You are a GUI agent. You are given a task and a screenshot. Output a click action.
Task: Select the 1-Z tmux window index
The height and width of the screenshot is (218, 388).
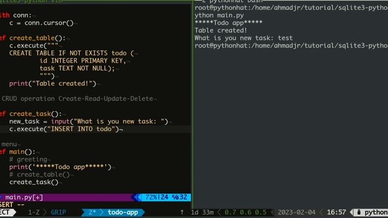pyautogui.click(x=34, y=212)
